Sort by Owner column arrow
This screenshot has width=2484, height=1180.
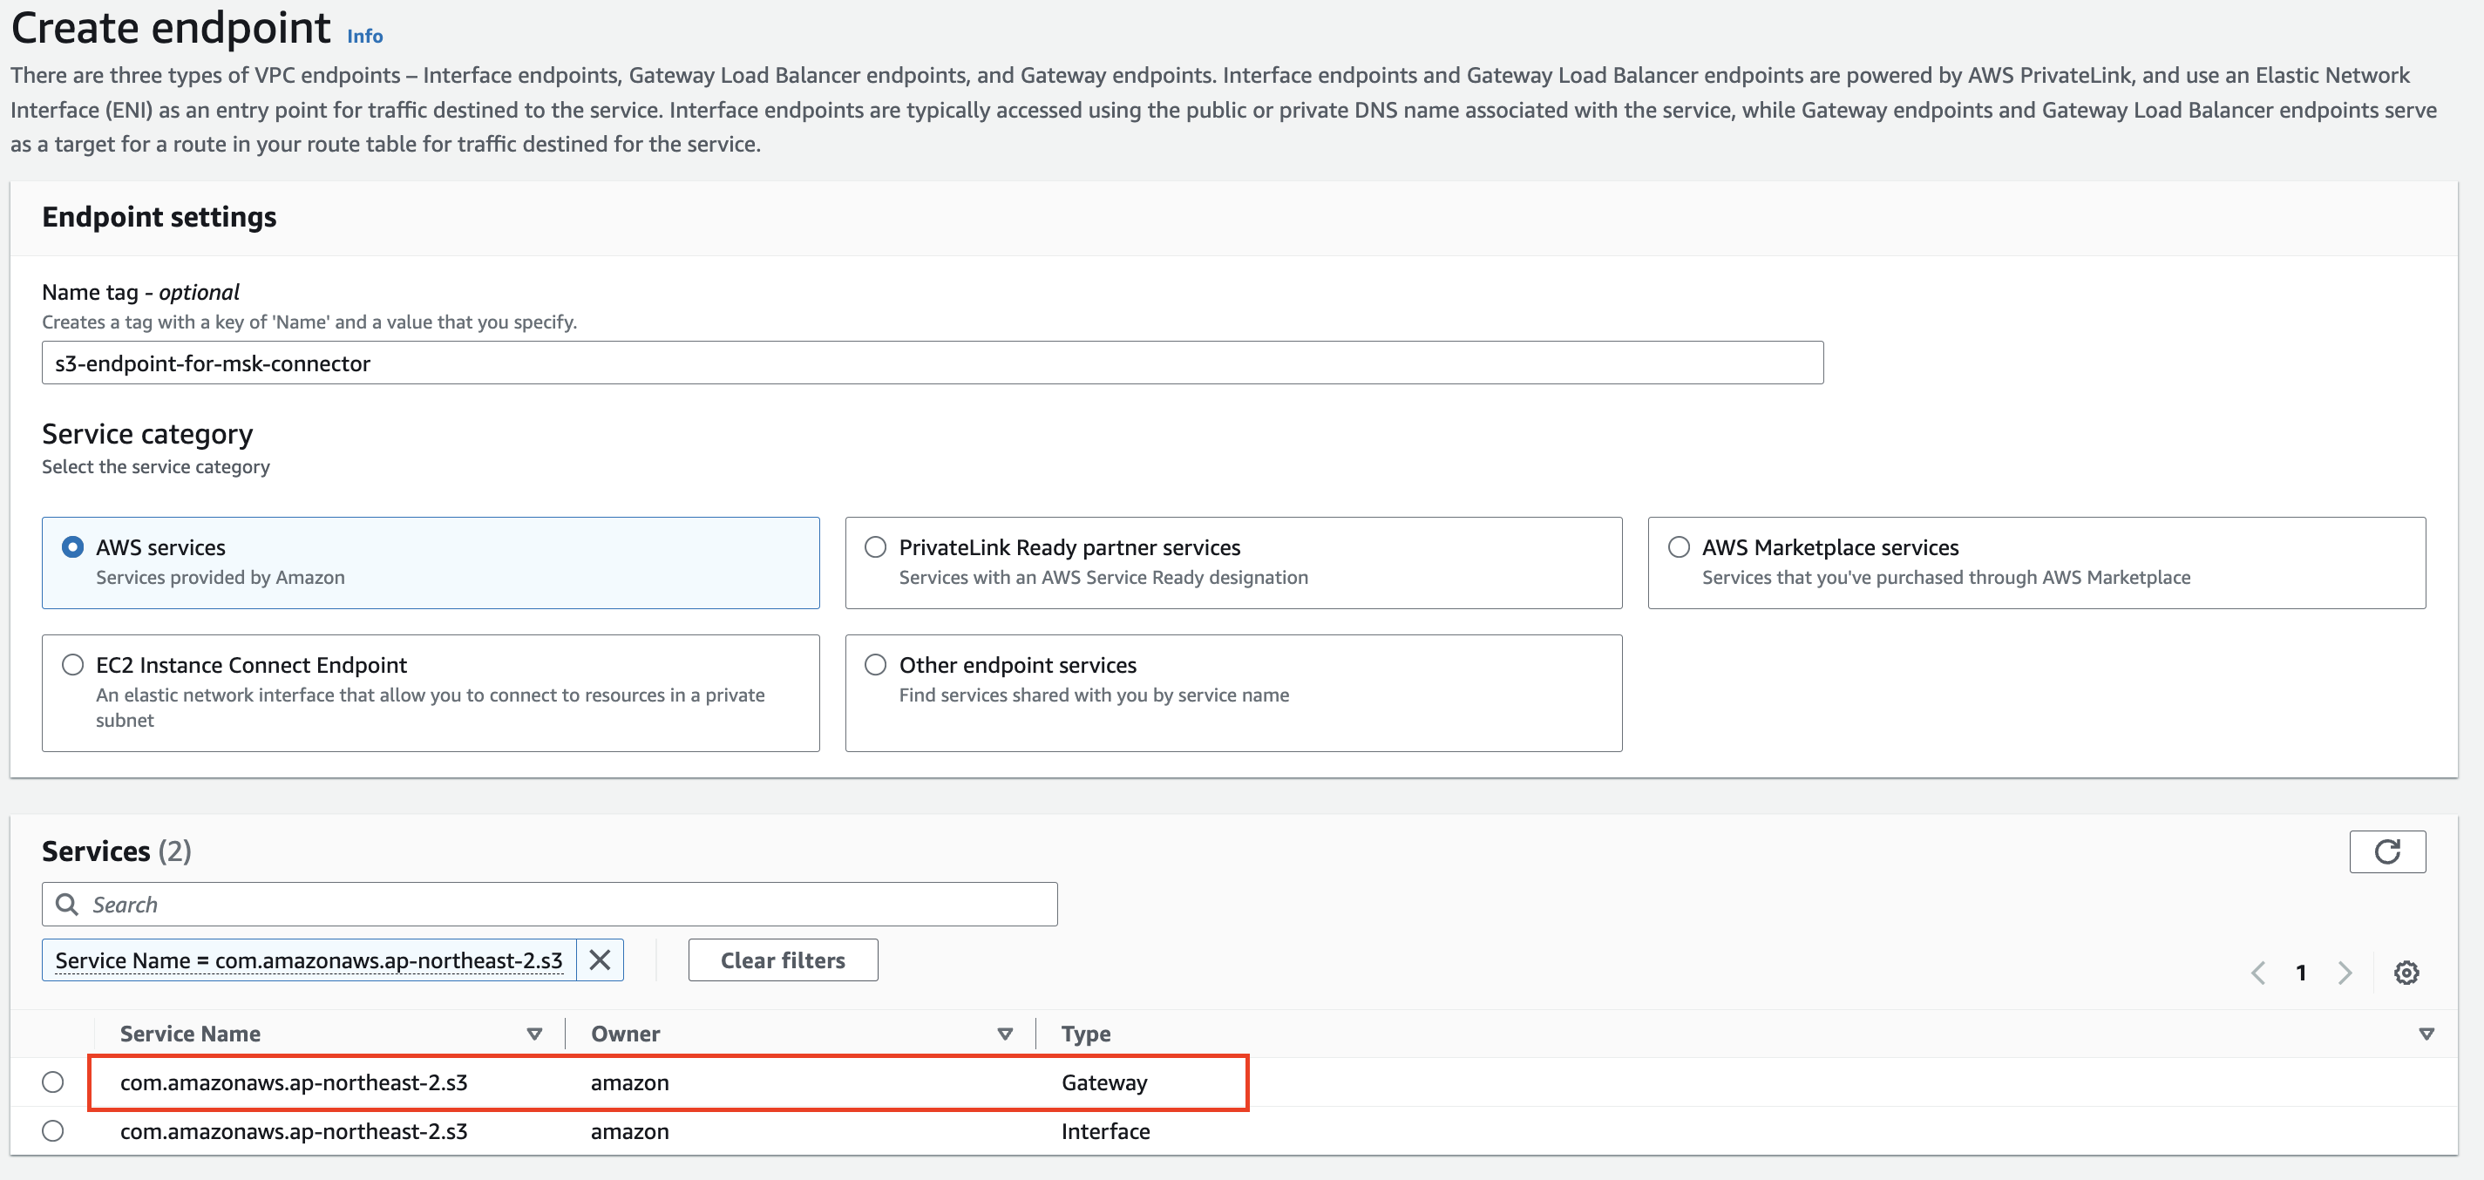point(1005,1034)
